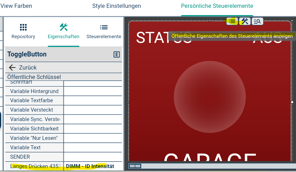This screenshot has height=172, width=296.
Task: Click the Zurück back arrow
Action: [x=12, y=67]
